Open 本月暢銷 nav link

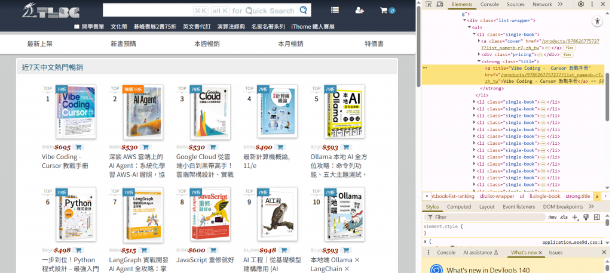click(290, 44)
